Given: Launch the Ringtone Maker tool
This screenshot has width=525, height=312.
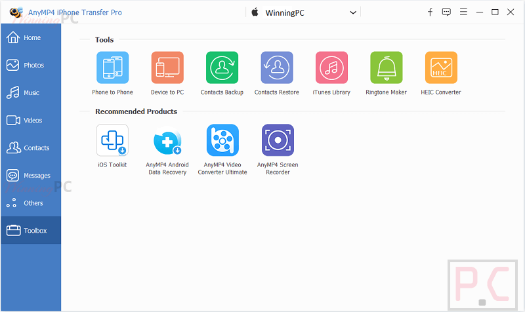Looking at the screenshot, I should 387,68.
